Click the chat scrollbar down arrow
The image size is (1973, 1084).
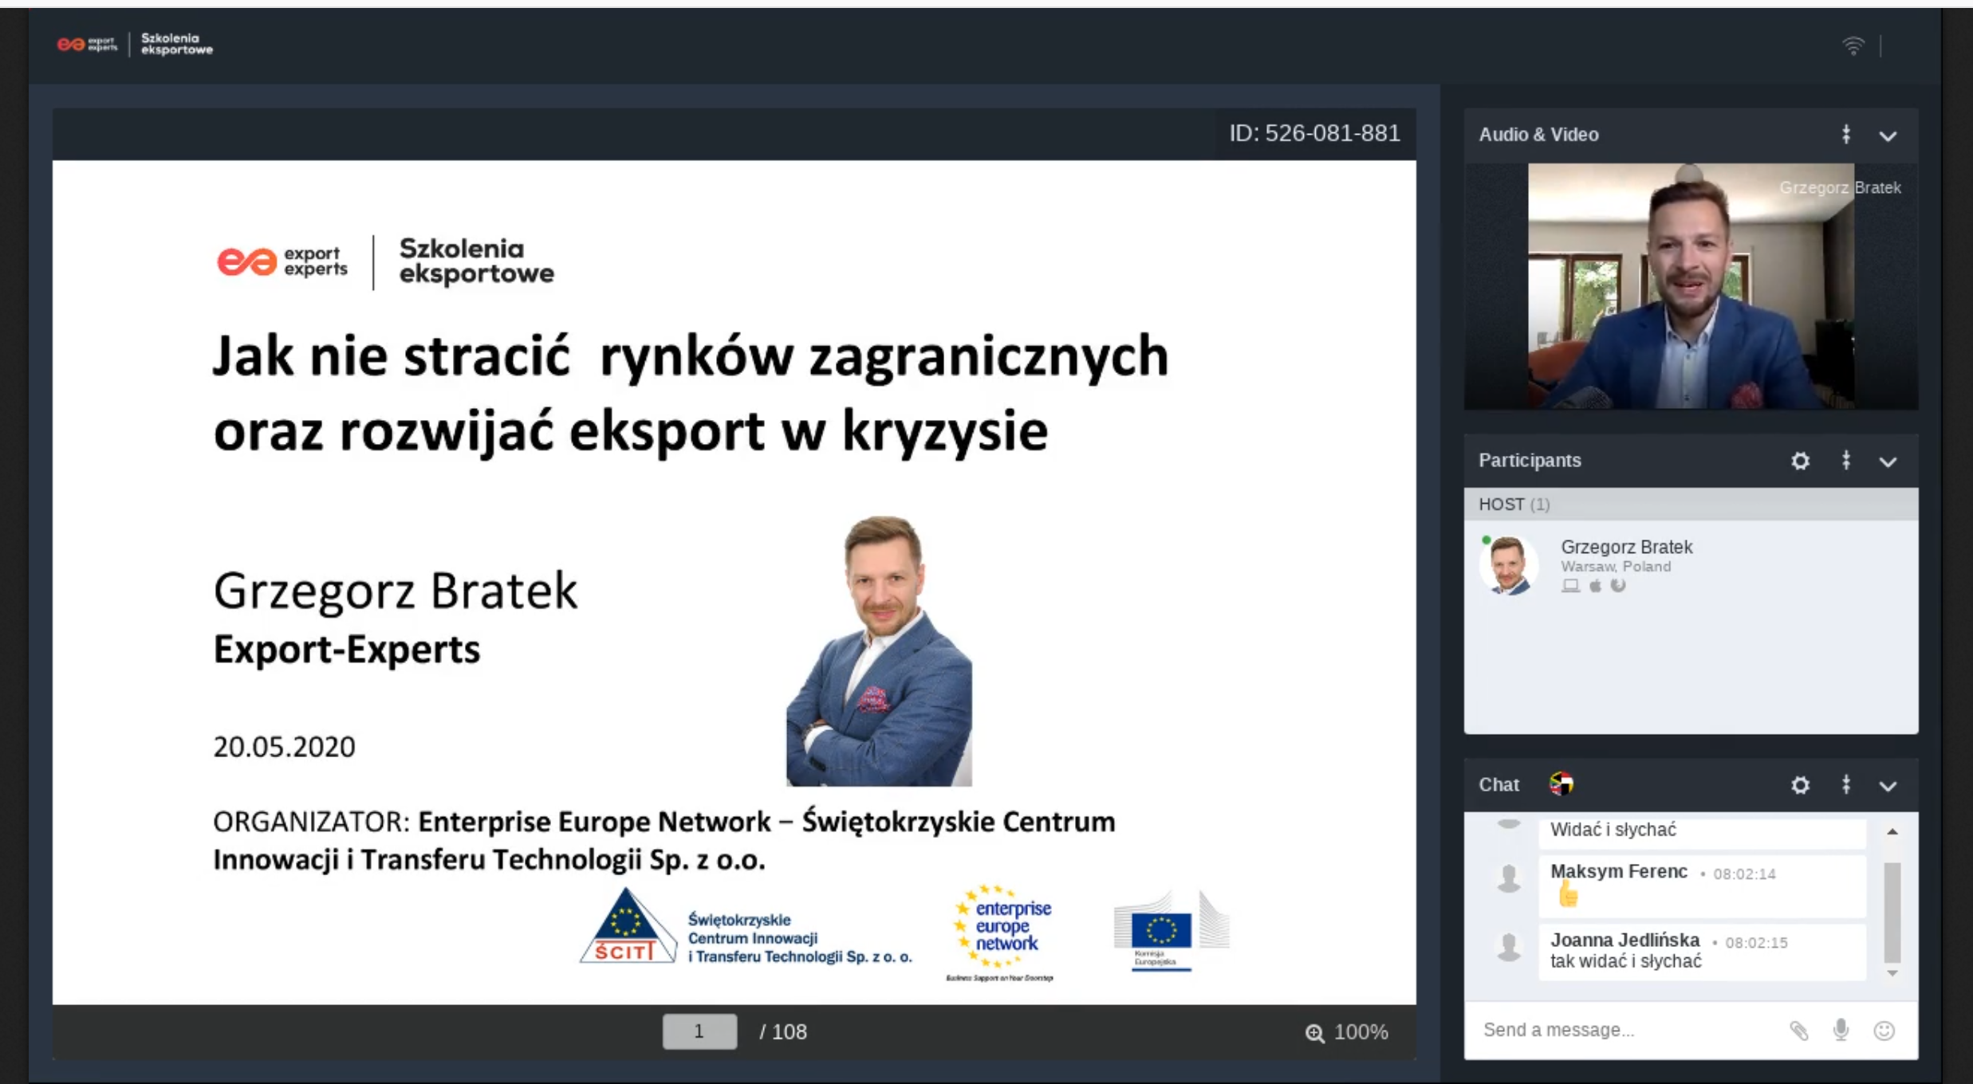[x=1892, y=973]
